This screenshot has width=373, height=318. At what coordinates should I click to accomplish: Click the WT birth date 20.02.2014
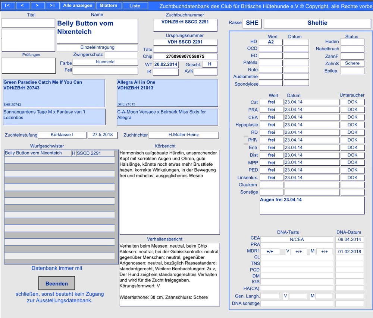click(166, 64)
